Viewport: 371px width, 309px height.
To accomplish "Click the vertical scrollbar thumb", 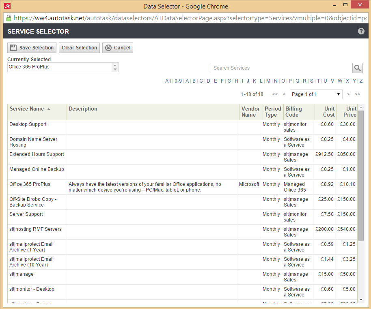I will pyautogui.click(x=361, y=175).
